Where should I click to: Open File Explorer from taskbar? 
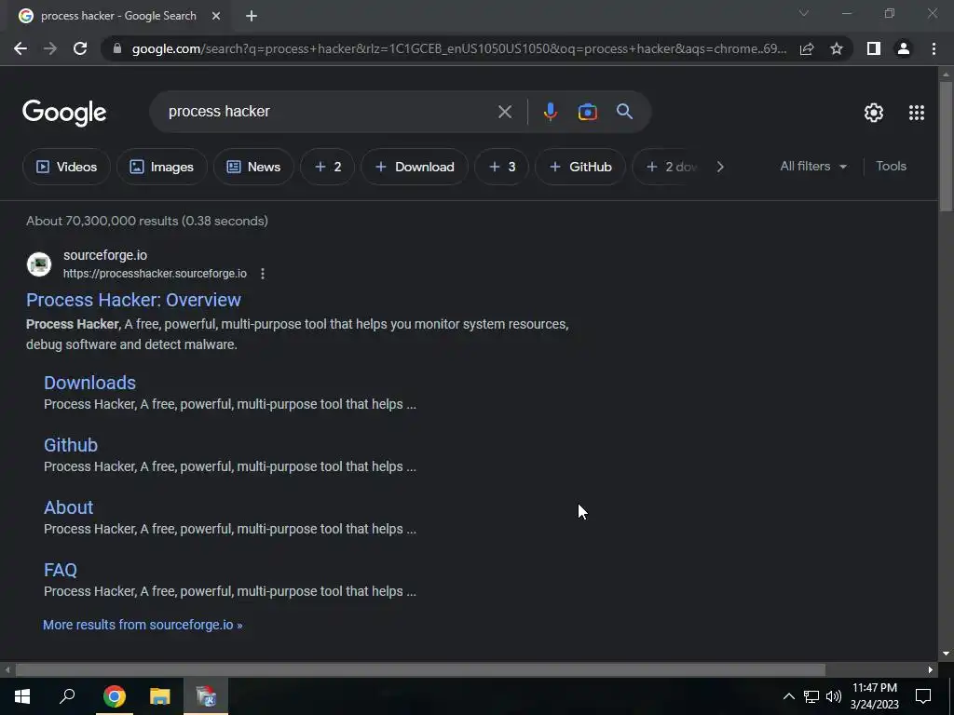point(160,696)
